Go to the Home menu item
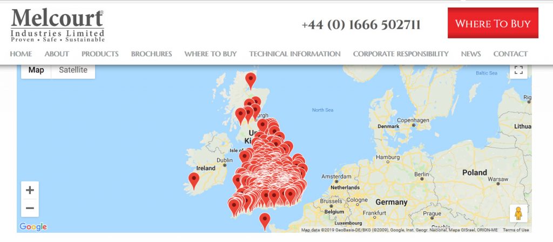Viewport: 553px width, 242px height. pos(21,54)
